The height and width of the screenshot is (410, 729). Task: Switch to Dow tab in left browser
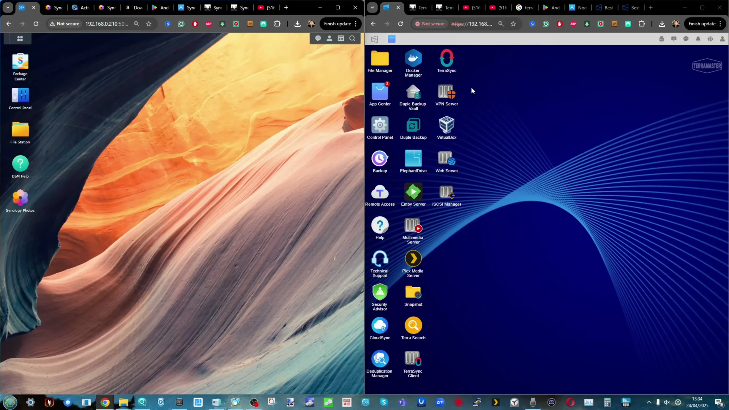134,8
